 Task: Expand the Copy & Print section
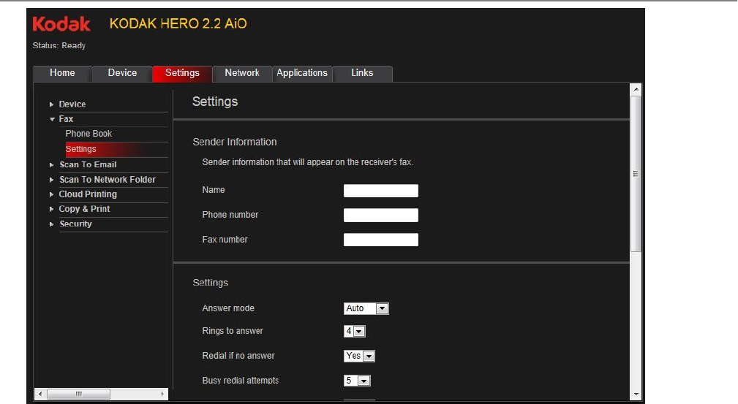pyautogui.click(x=52, y=209)
